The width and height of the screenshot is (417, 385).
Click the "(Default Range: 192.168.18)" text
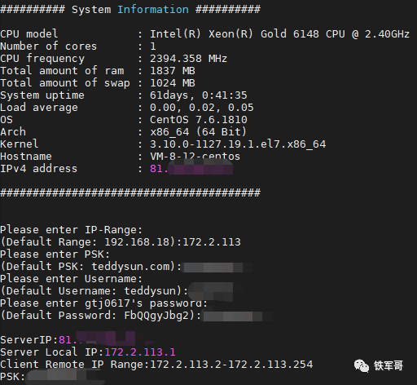88,242
